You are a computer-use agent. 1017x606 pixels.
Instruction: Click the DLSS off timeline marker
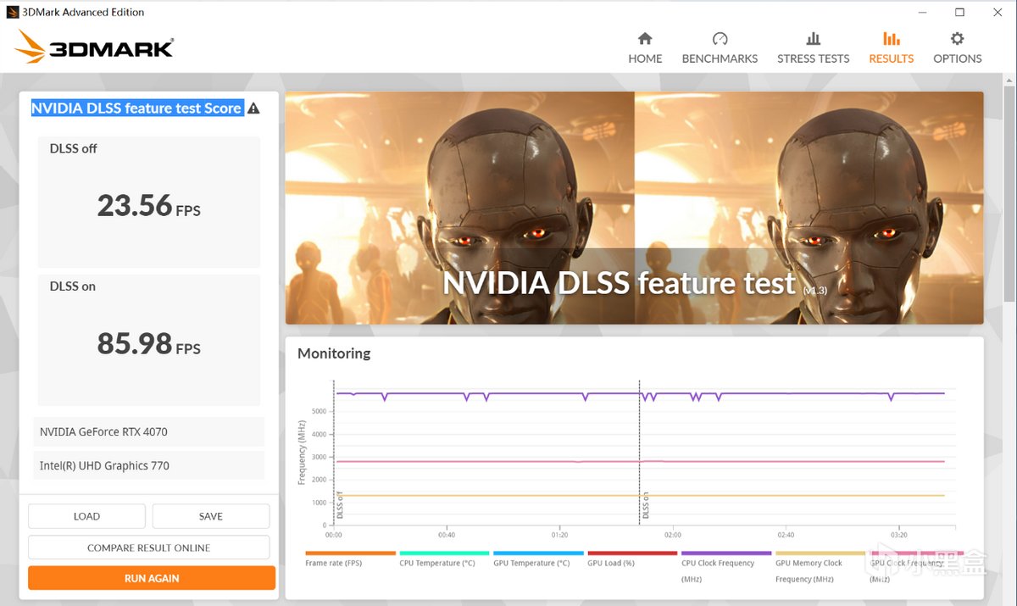340,505
